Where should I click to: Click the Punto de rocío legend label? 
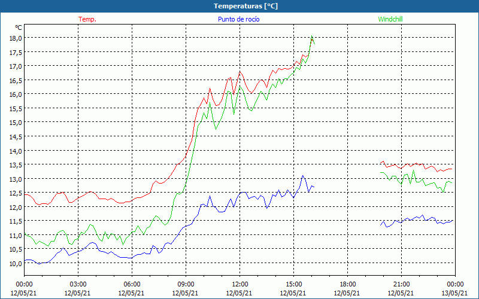click(x=238, y=19)
